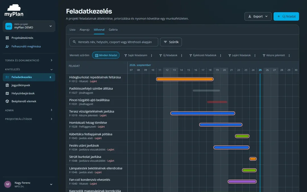Click the Beépítendő elemek cube icon
Image resolution: width=307 pixels, height=192 pixels.
pyautogui.click(x=7, y=101)
